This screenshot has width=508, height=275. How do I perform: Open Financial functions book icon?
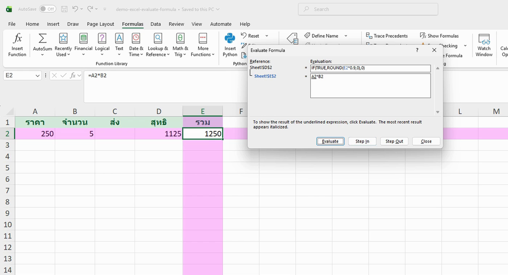[x=83, y=38]
